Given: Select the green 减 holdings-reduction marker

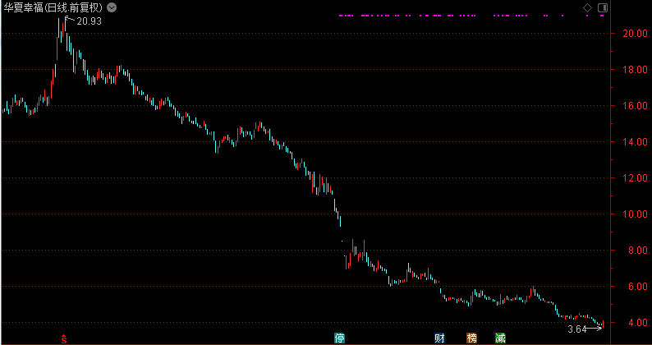Looking at the screenshot, I should 500,338.
